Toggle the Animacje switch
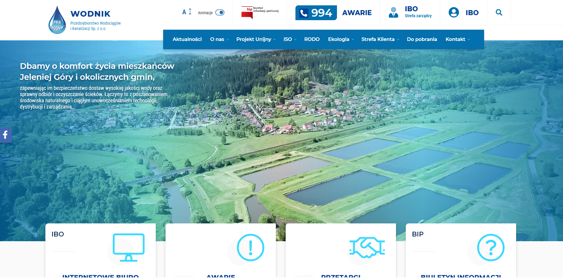 click(220, 12)
